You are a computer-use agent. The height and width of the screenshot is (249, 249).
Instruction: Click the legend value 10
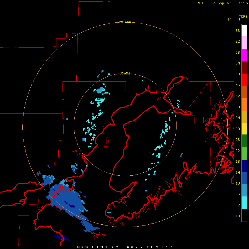tap(238, 183)
